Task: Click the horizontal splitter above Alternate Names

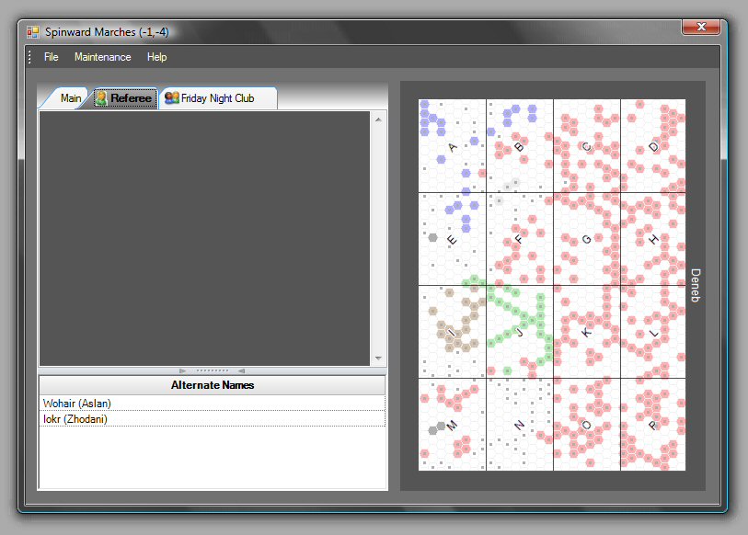Action: point(212,370)
